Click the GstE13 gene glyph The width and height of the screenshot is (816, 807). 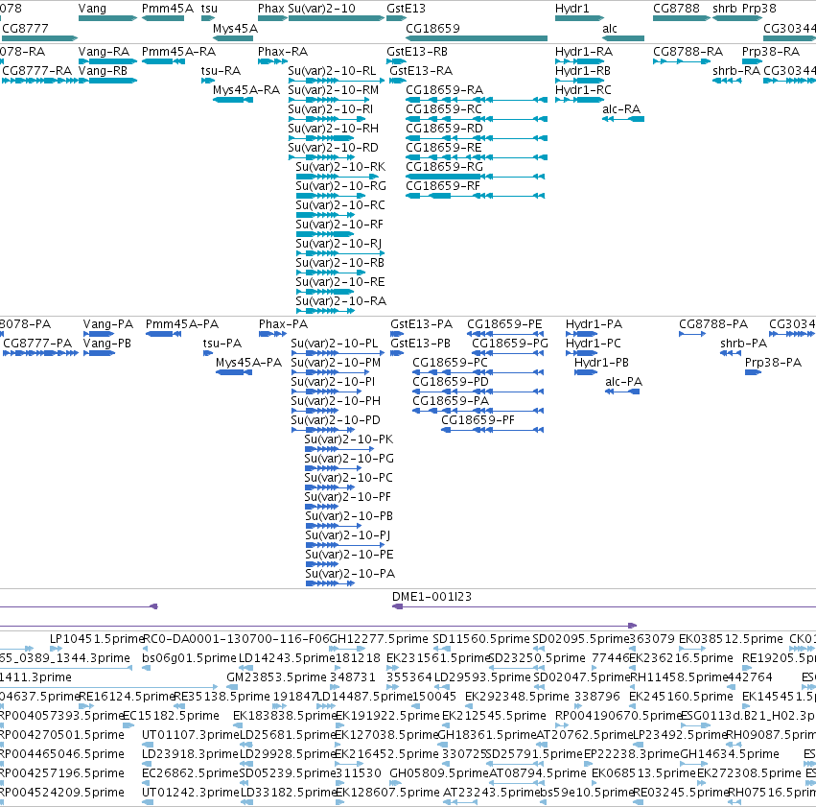tap(397, 18)
